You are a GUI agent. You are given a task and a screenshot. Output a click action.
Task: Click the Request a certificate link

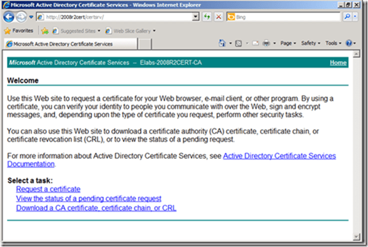pyautogui.click(x=48, y=189)
